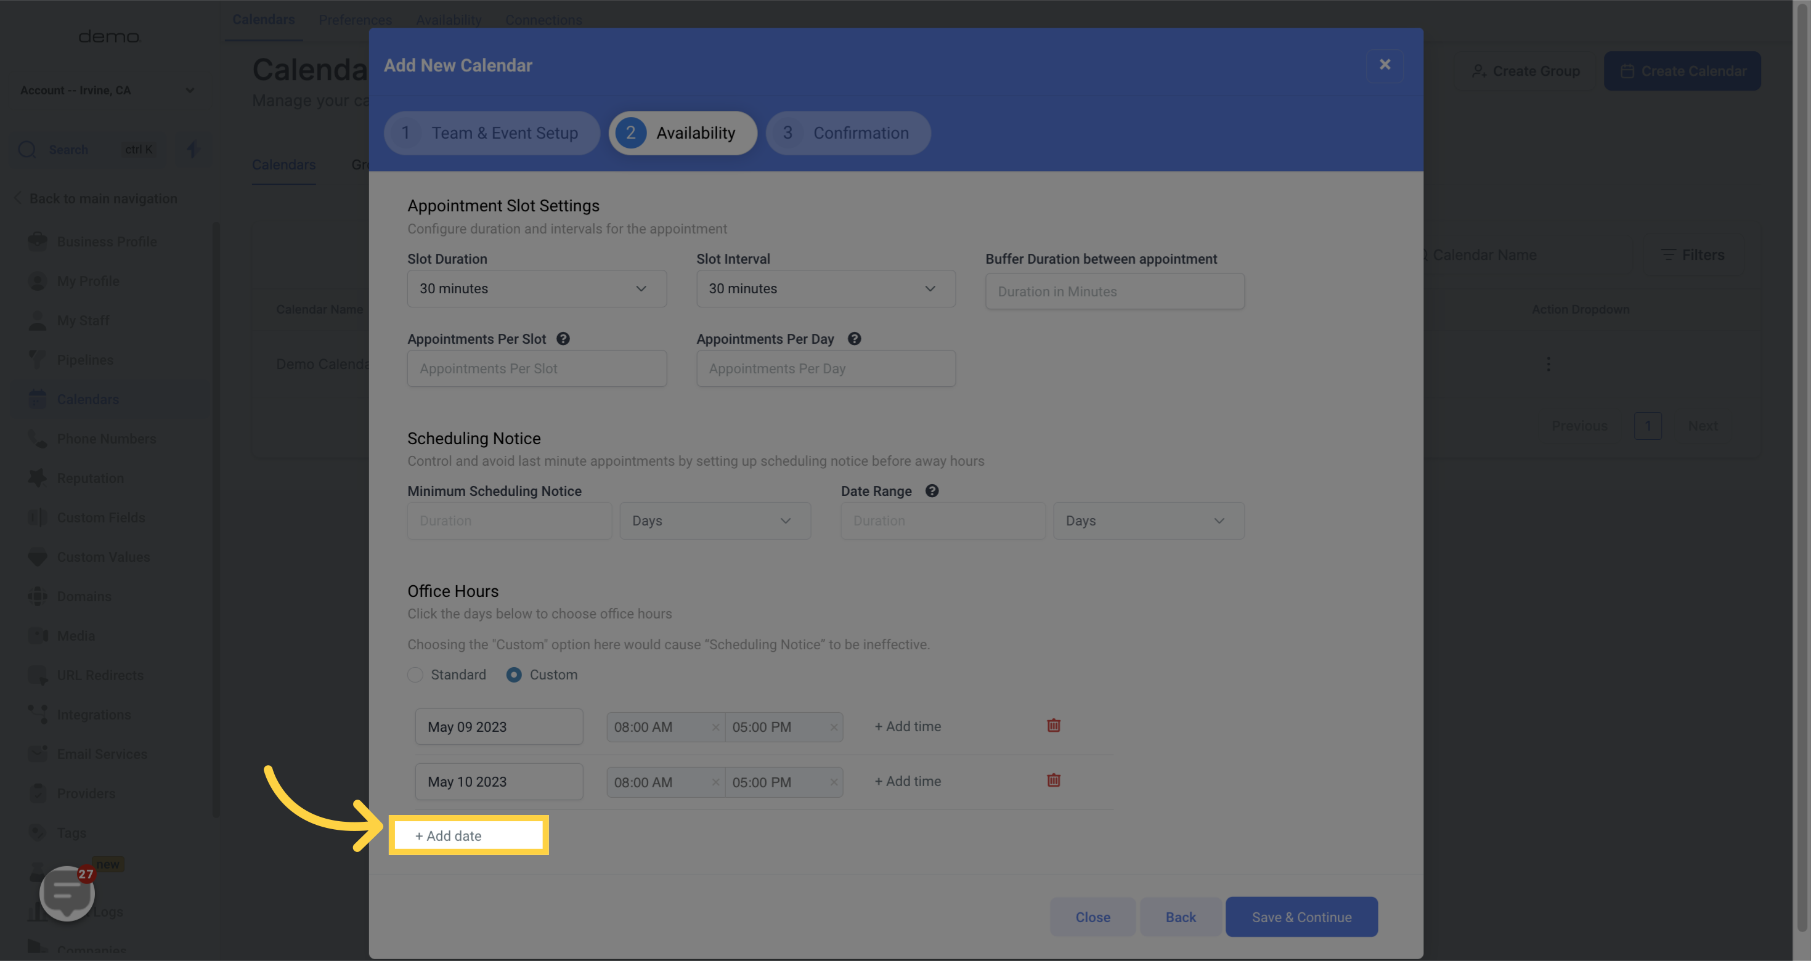Click the + Add date button
1811x961 pixels.
[449, 836]
